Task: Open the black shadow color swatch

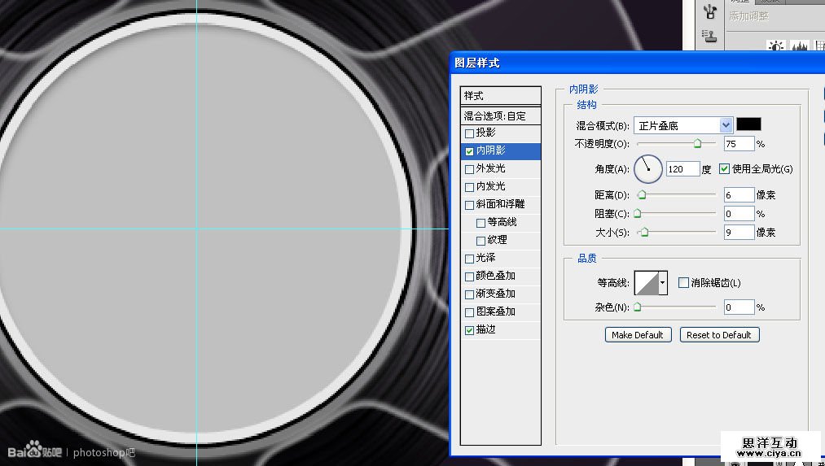Action: pyautogui.click(x=748, y=124)
